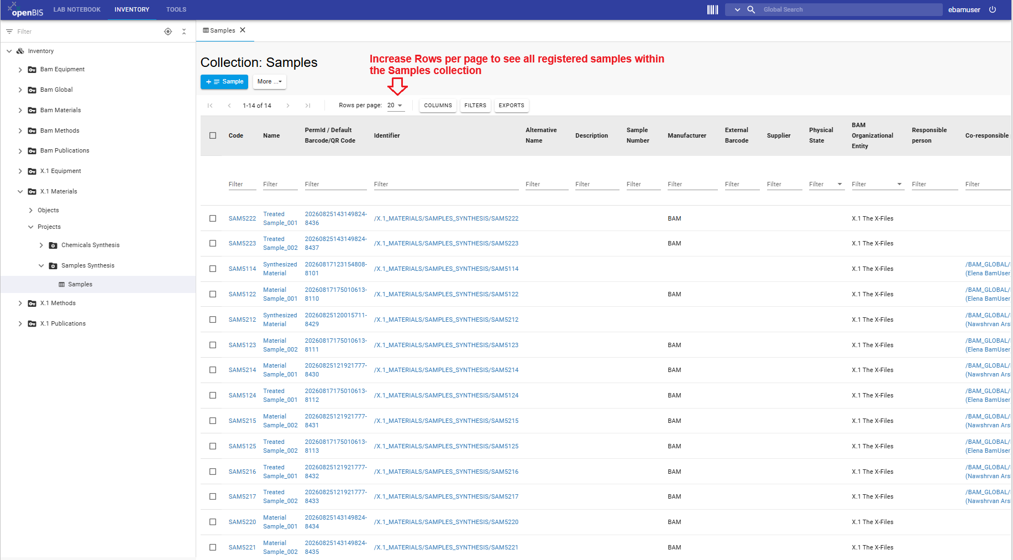Image resolution: width=1013 pixels, height=560 pixels.
Task: Go to the next page of results
Action: coord(288,106)
